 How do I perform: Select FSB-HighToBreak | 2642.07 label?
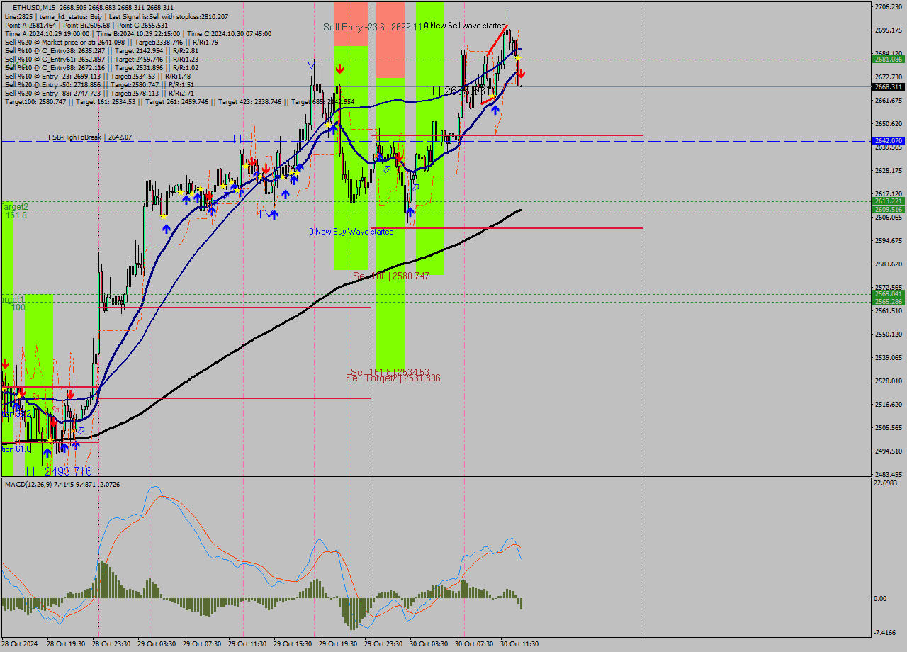[90, 137]
